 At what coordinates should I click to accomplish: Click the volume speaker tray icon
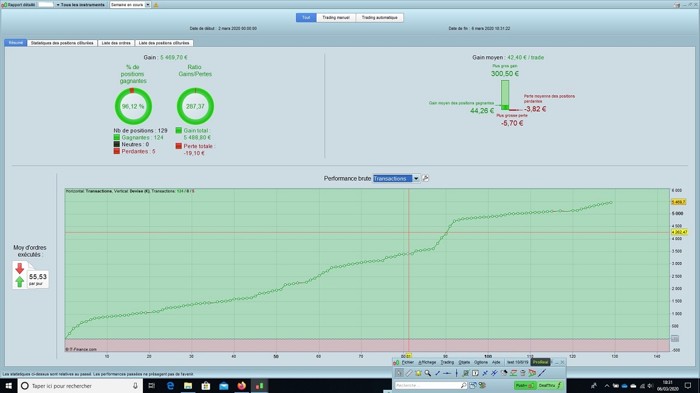650,386
